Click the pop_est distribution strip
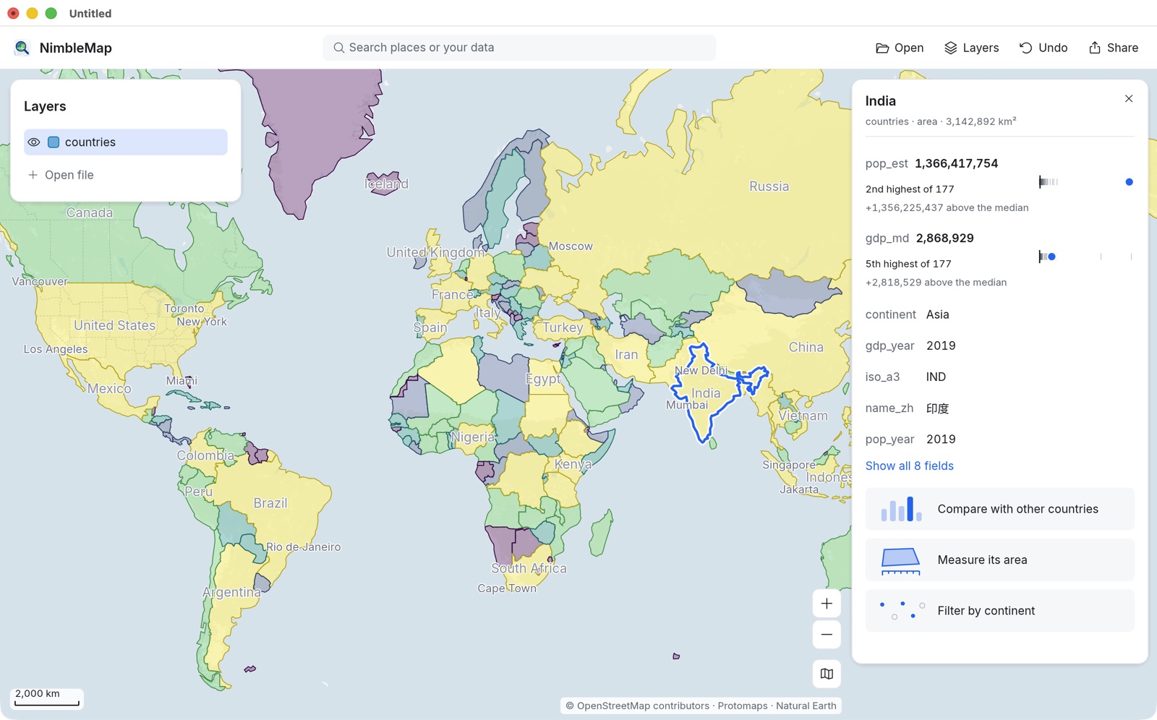This screenshot has width=1157, height=720. click(x=1086, y=182)
